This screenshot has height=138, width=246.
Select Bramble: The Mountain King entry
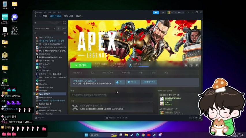point(50,111)
